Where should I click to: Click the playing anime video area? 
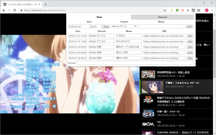(x=70, y=74)
